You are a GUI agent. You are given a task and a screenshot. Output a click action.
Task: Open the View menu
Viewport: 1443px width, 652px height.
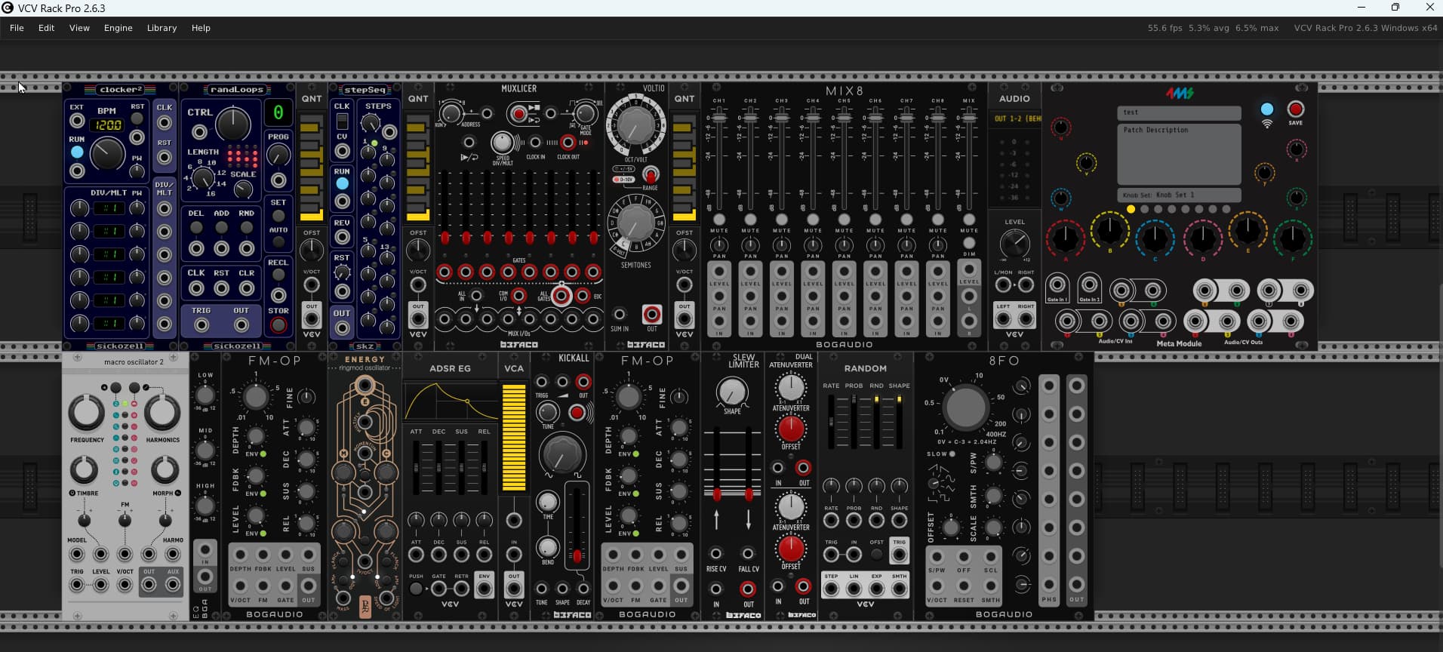pos(79,28)
